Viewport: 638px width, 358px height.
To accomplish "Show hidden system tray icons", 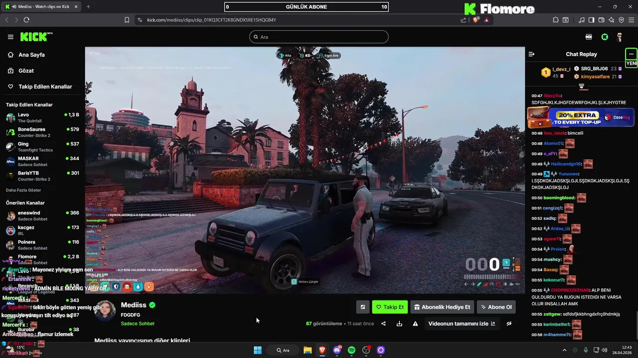I will click(564, 350).
